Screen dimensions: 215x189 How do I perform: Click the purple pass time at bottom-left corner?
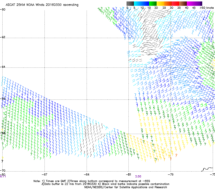point(3,176)
